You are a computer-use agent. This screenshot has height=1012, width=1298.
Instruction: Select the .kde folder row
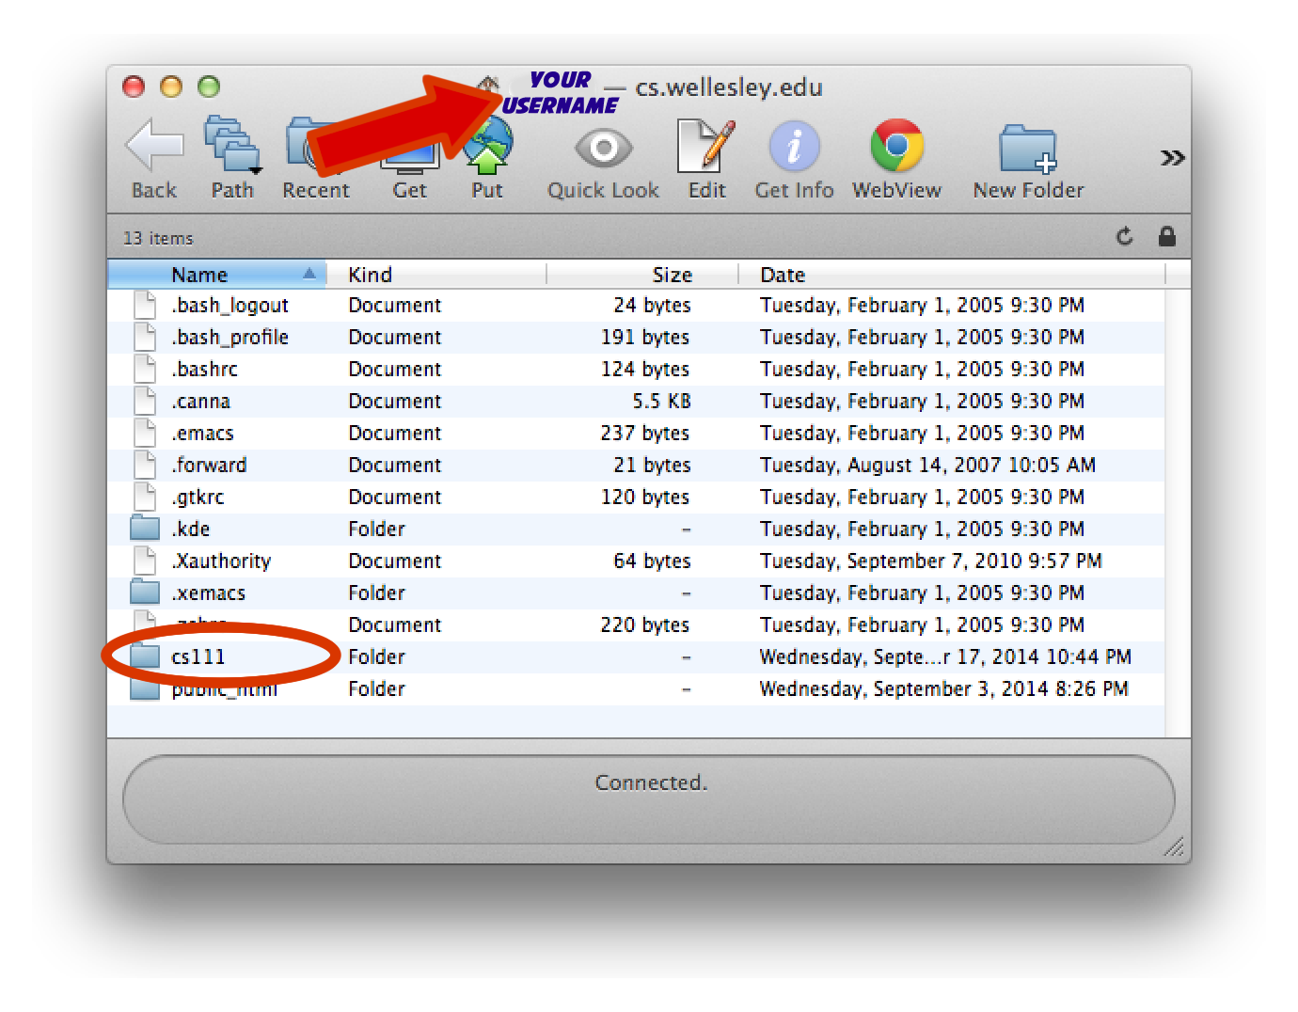(191, 530)
